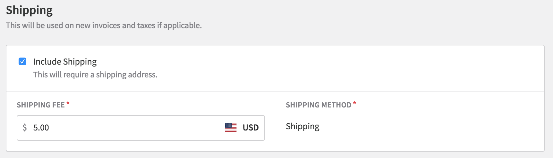Click the invoices and taxes description text
The width and height of the screenshot is (553, 158).
click(104, 25)
